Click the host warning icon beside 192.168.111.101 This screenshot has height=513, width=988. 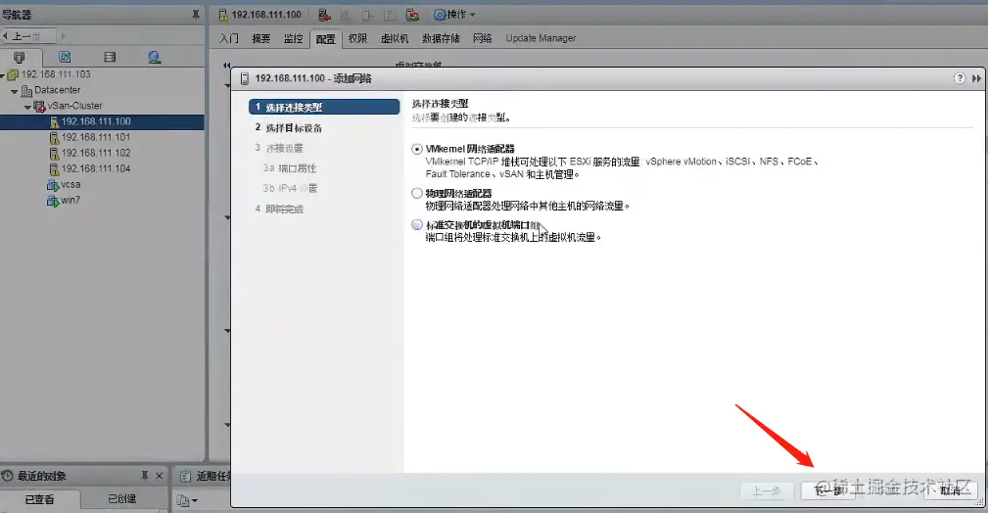(54, 138)
